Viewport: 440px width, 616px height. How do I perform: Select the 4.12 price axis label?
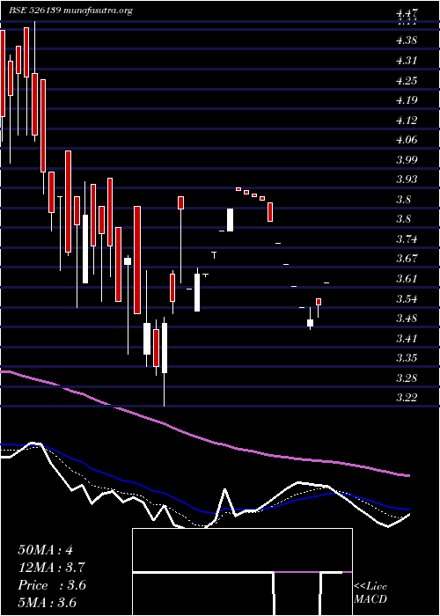click(407, 120)
